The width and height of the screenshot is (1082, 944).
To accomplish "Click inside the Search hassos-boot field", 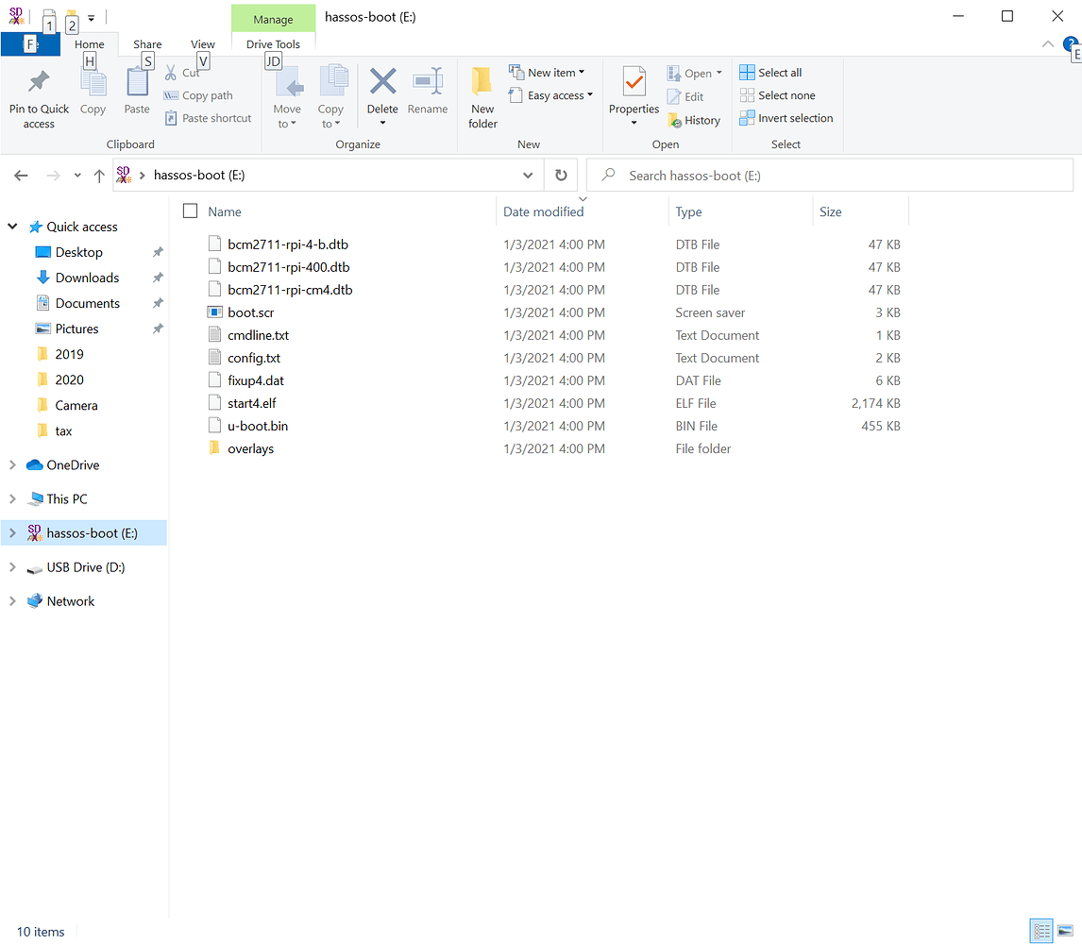I will [x=830, y=175].
